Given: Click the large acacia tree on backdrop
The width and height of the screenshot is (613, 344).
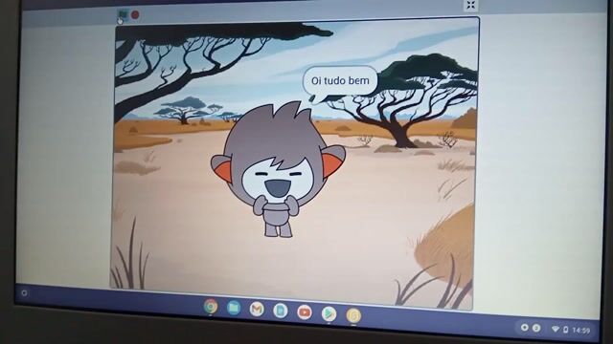Looking at the screenshot, I should click(x=406, y=101).
